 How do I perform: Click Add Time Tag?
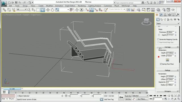pos(109,99)
